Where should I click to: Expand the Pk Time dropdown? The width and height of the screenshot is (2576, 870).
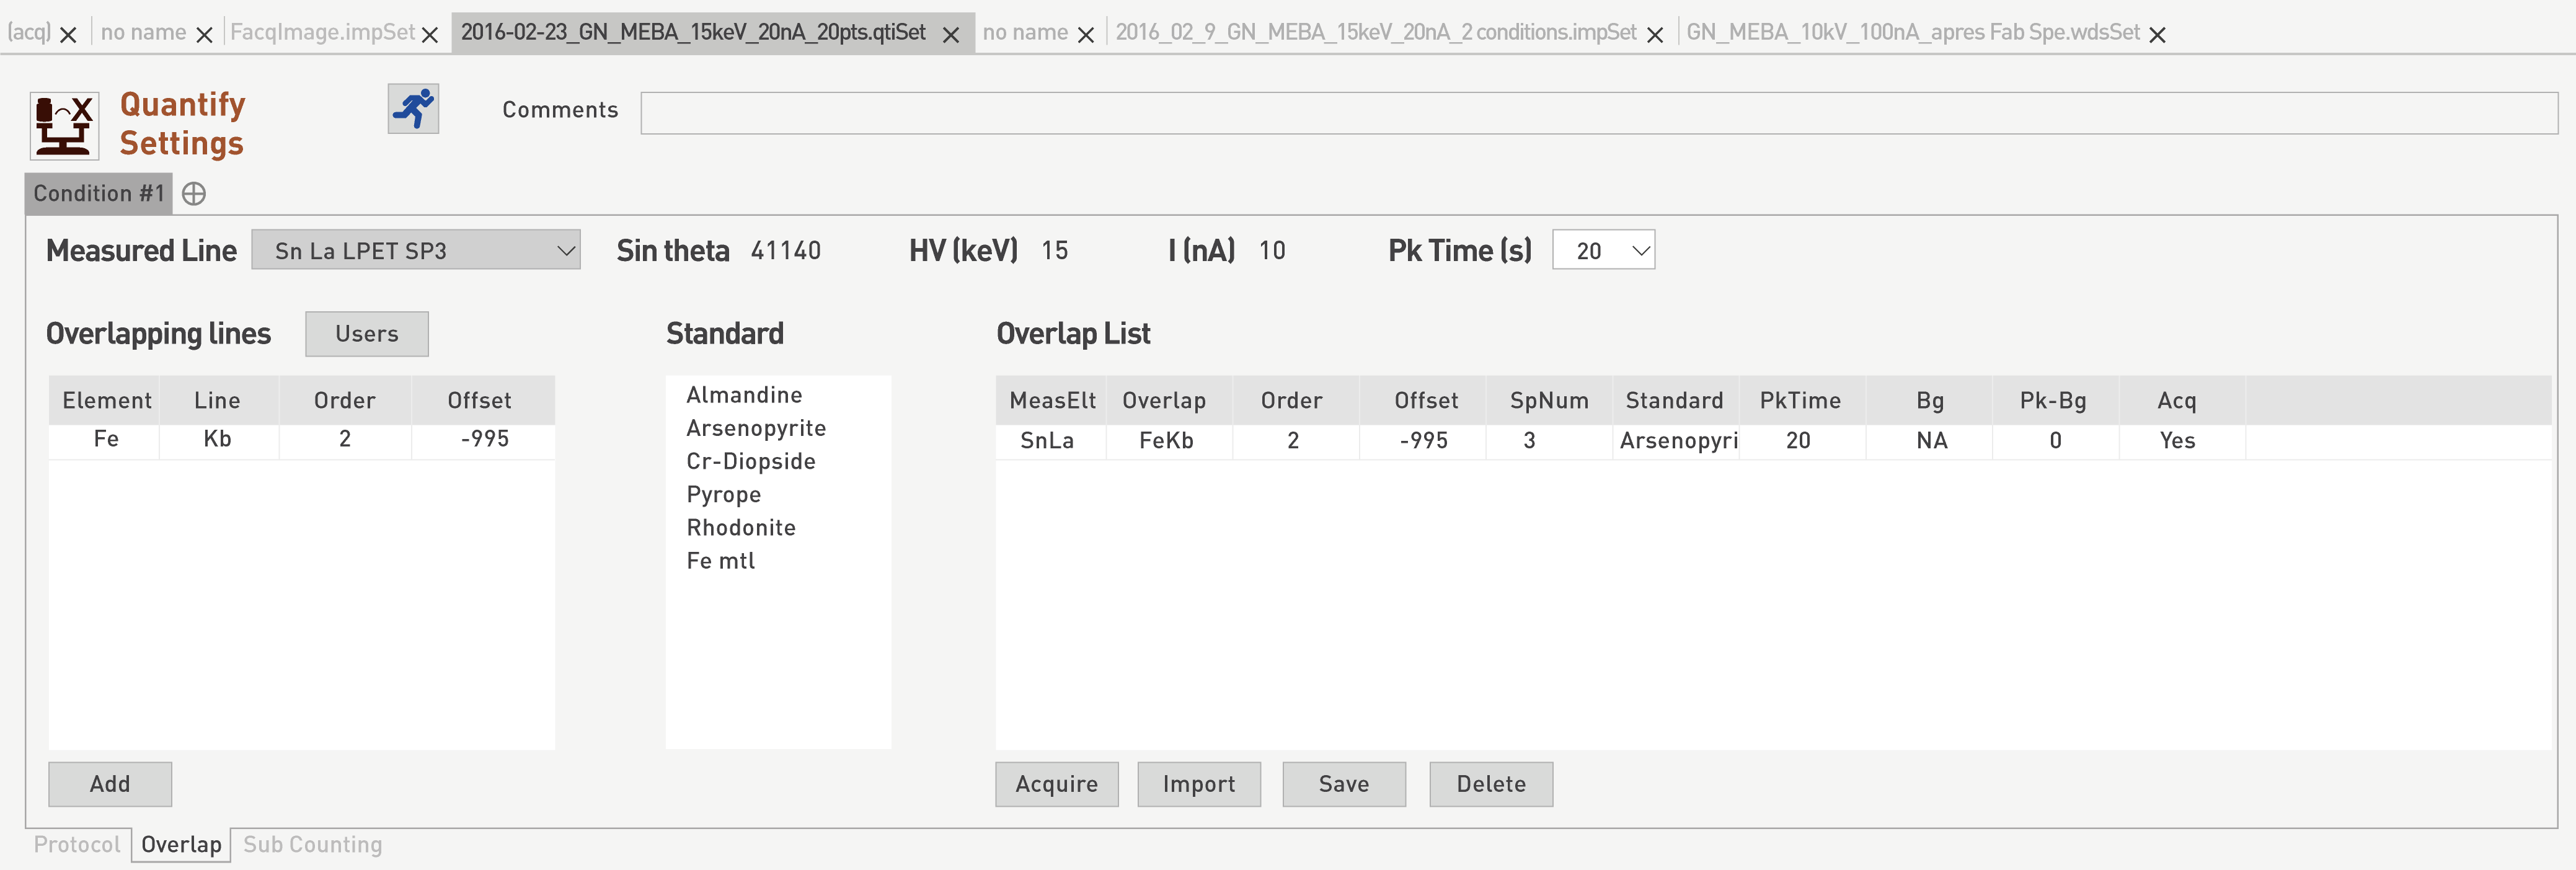[1603, 250]
